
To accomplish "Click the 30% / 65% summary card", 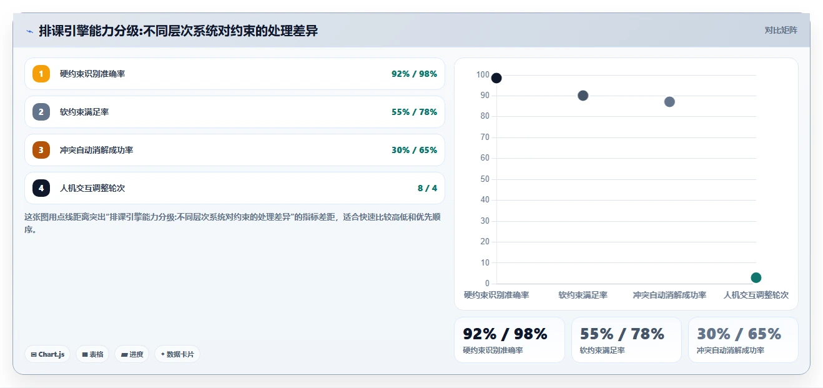I will (743, 340).
